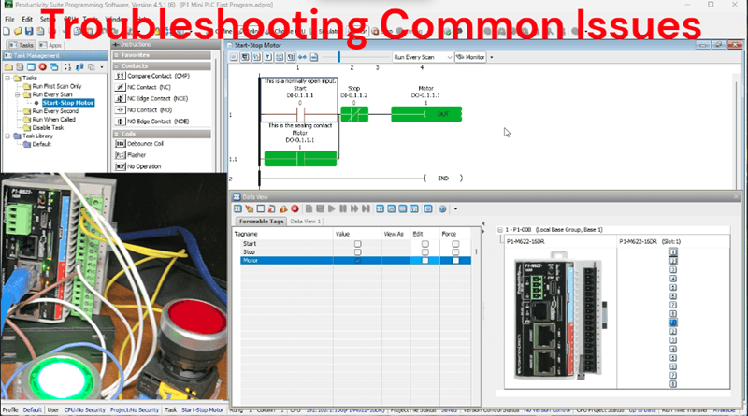This screenshot has height=416, width=748.
Task: Click the blue window icon in Task Management toolbar
Action: [31, 66]
